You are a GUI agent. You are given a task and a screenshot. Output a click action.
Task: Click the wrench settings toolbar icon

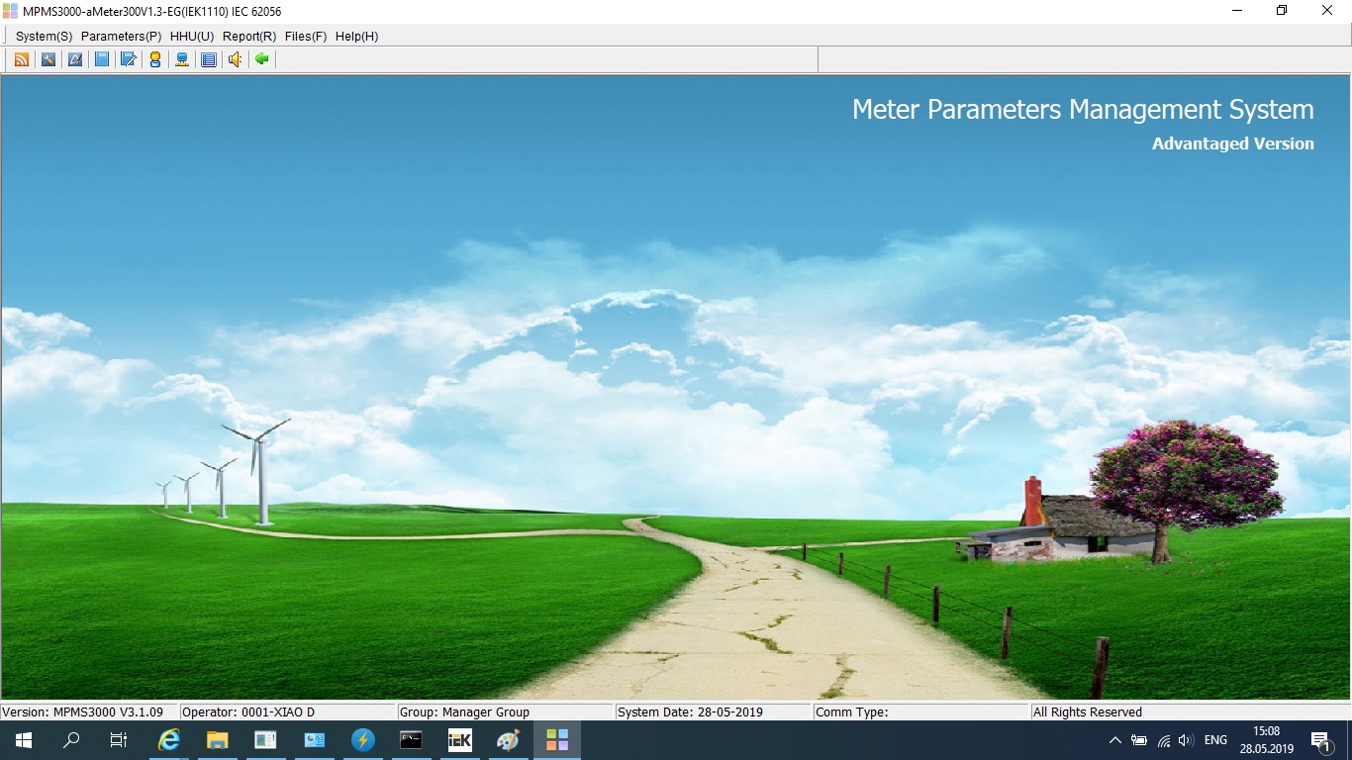[x=48, y=59]
